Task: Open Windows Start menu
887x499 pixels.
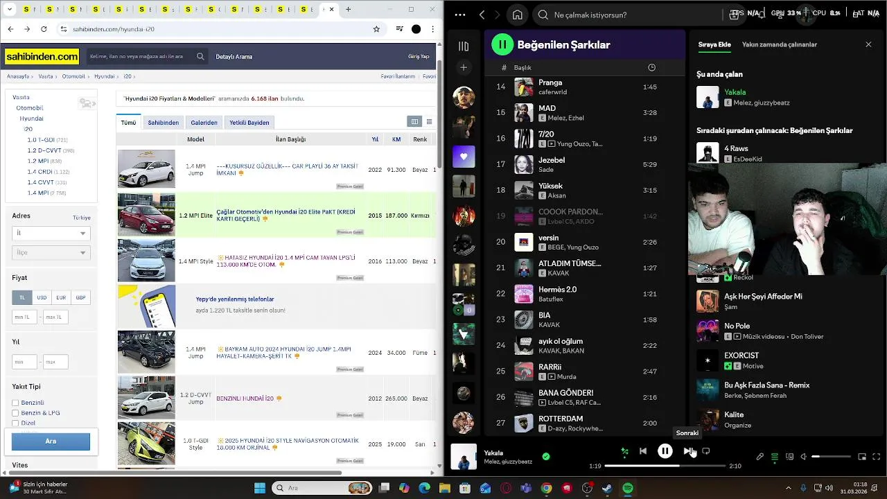Action: pyautogui.click(x=260, y=489)
